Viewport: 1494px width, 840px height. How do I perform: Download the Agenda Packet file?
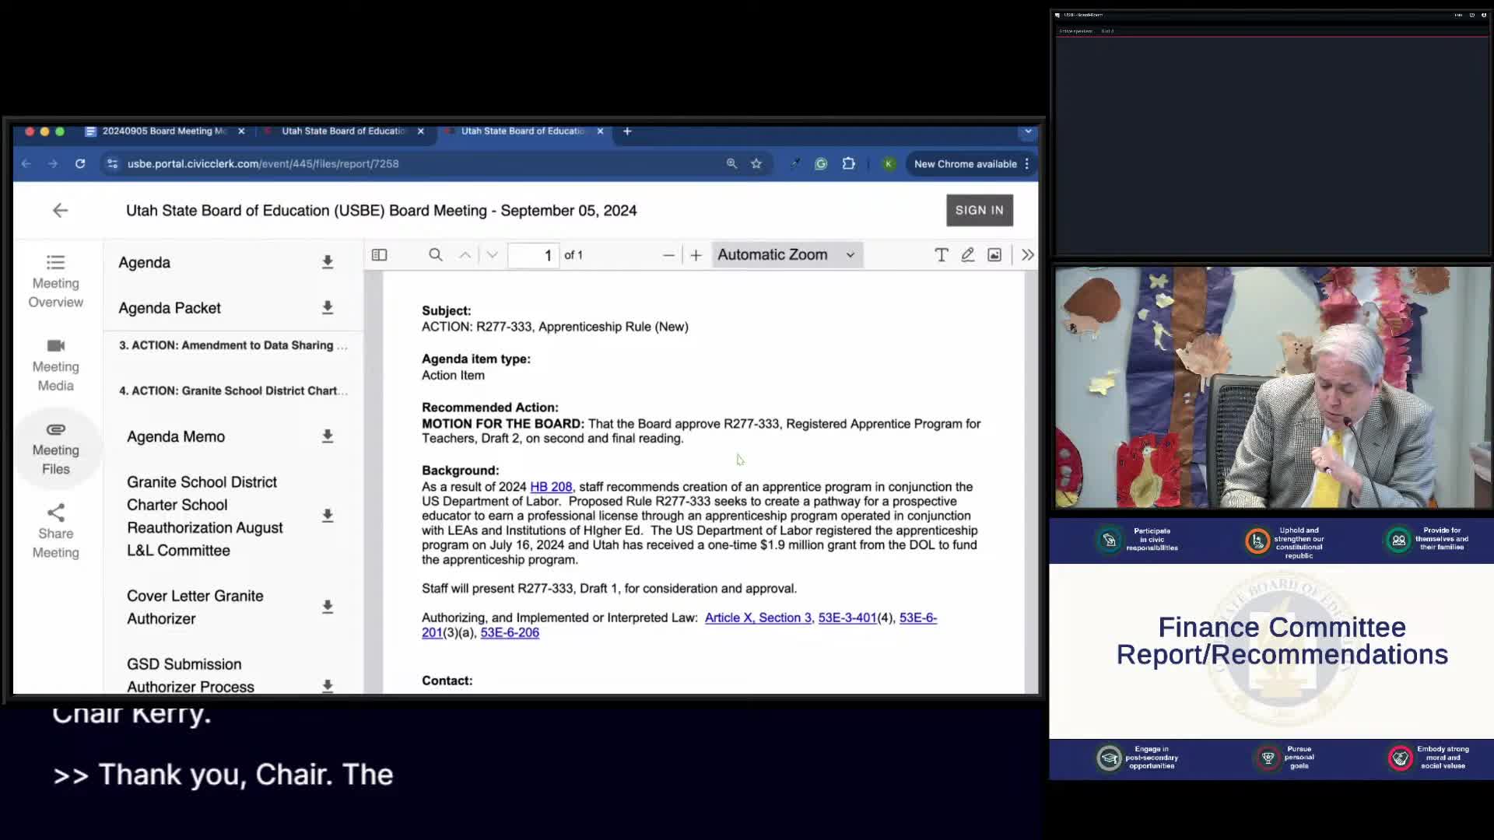[328, 308]
